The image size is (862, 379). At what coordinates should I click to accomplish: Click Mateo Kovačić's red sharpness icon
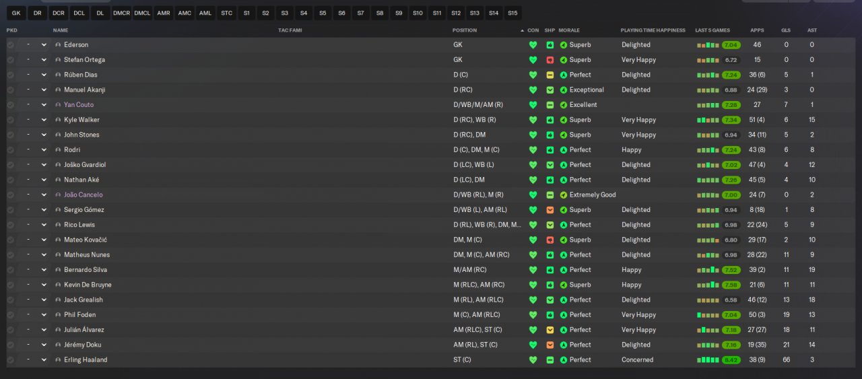click(x=550, y=240)
